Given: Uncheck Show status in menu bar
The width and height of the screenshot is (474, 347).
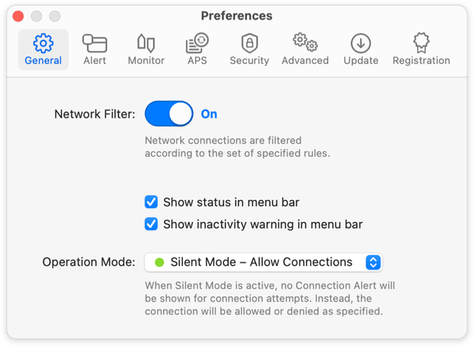Looking at the screenshot, I should [x=151, y=202].
